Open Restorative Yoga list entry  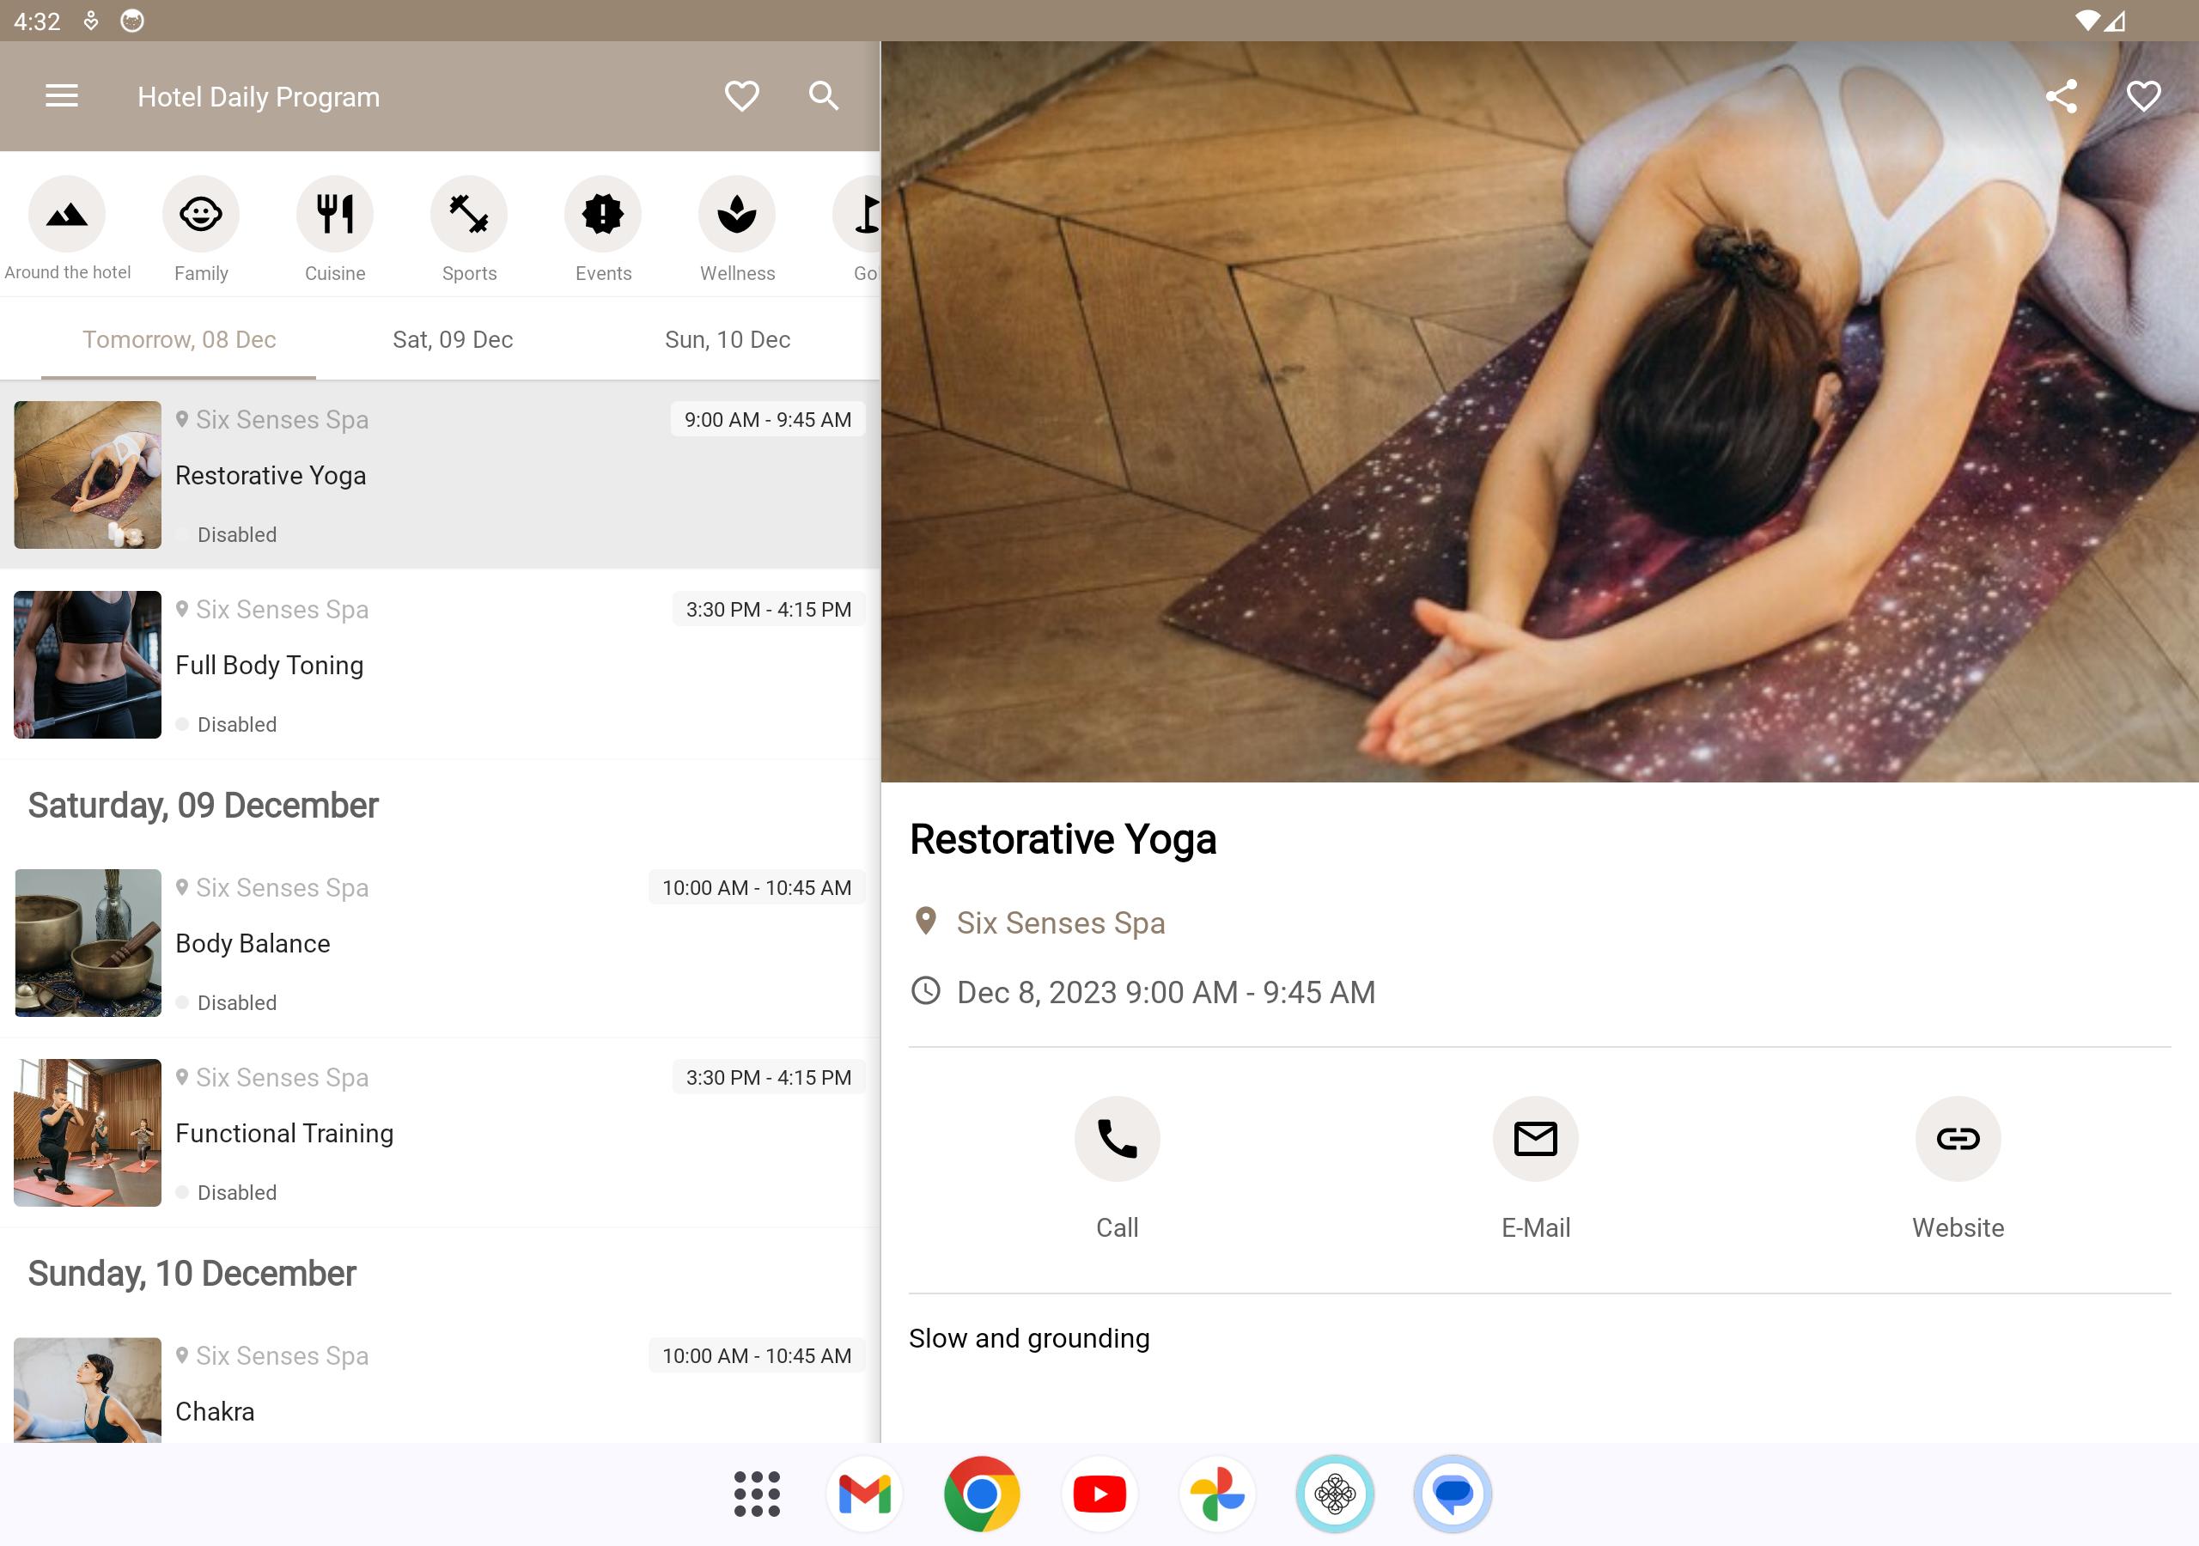pyautogui.click(x=440, y=475)
